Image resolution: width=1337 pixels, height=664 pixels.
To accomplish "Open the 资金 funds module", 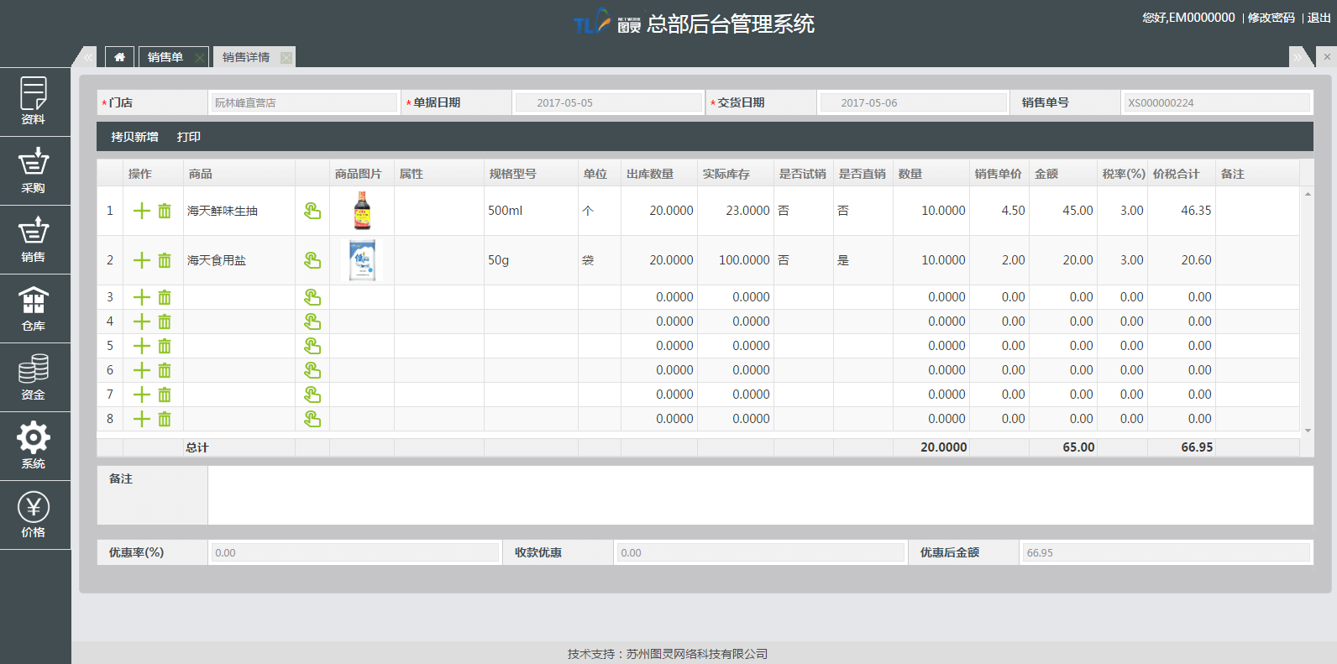I will (34, 376).
